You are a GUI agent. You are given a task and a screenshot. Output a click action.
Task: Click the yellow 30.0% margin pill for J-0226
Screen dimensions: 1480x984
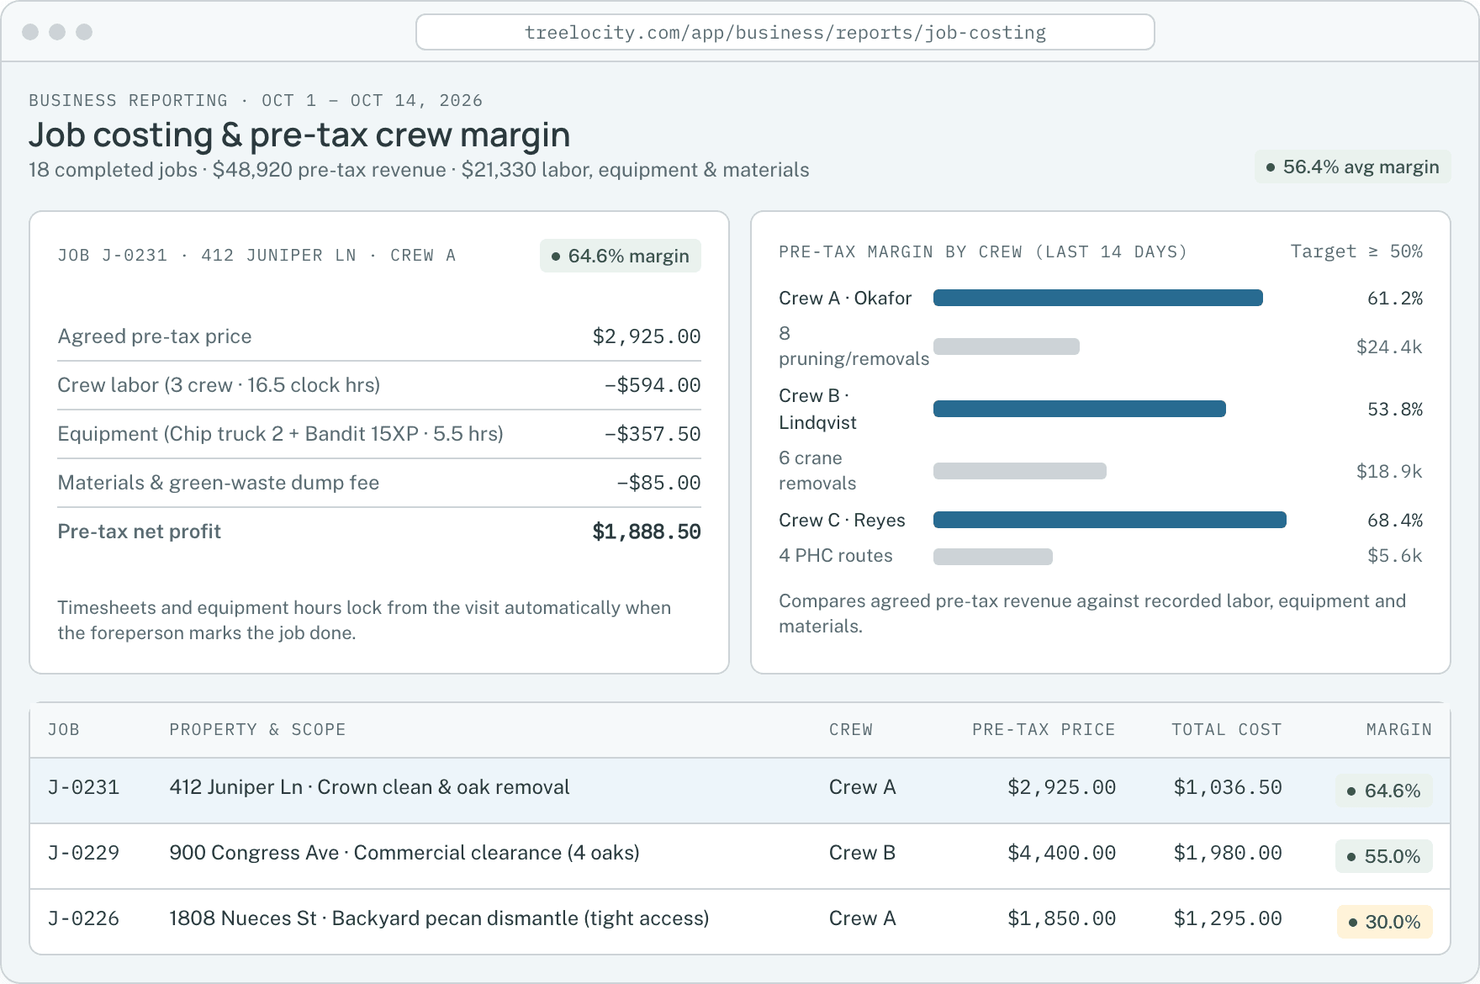tap(1384, 922)
